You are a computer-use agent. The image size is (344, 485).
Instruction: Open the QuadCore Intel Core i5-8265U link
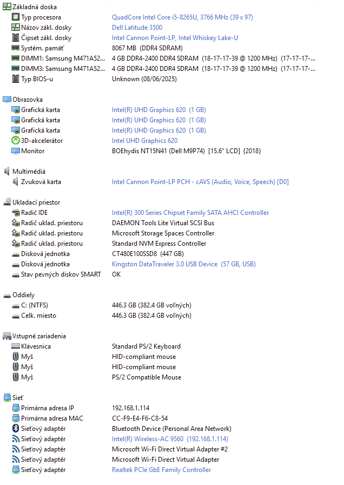click(182, 17)
